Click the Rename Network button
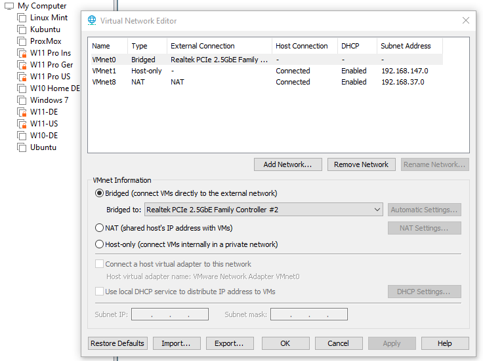The width and height of the screenshot is (483, 361). (x=434, y=164)
